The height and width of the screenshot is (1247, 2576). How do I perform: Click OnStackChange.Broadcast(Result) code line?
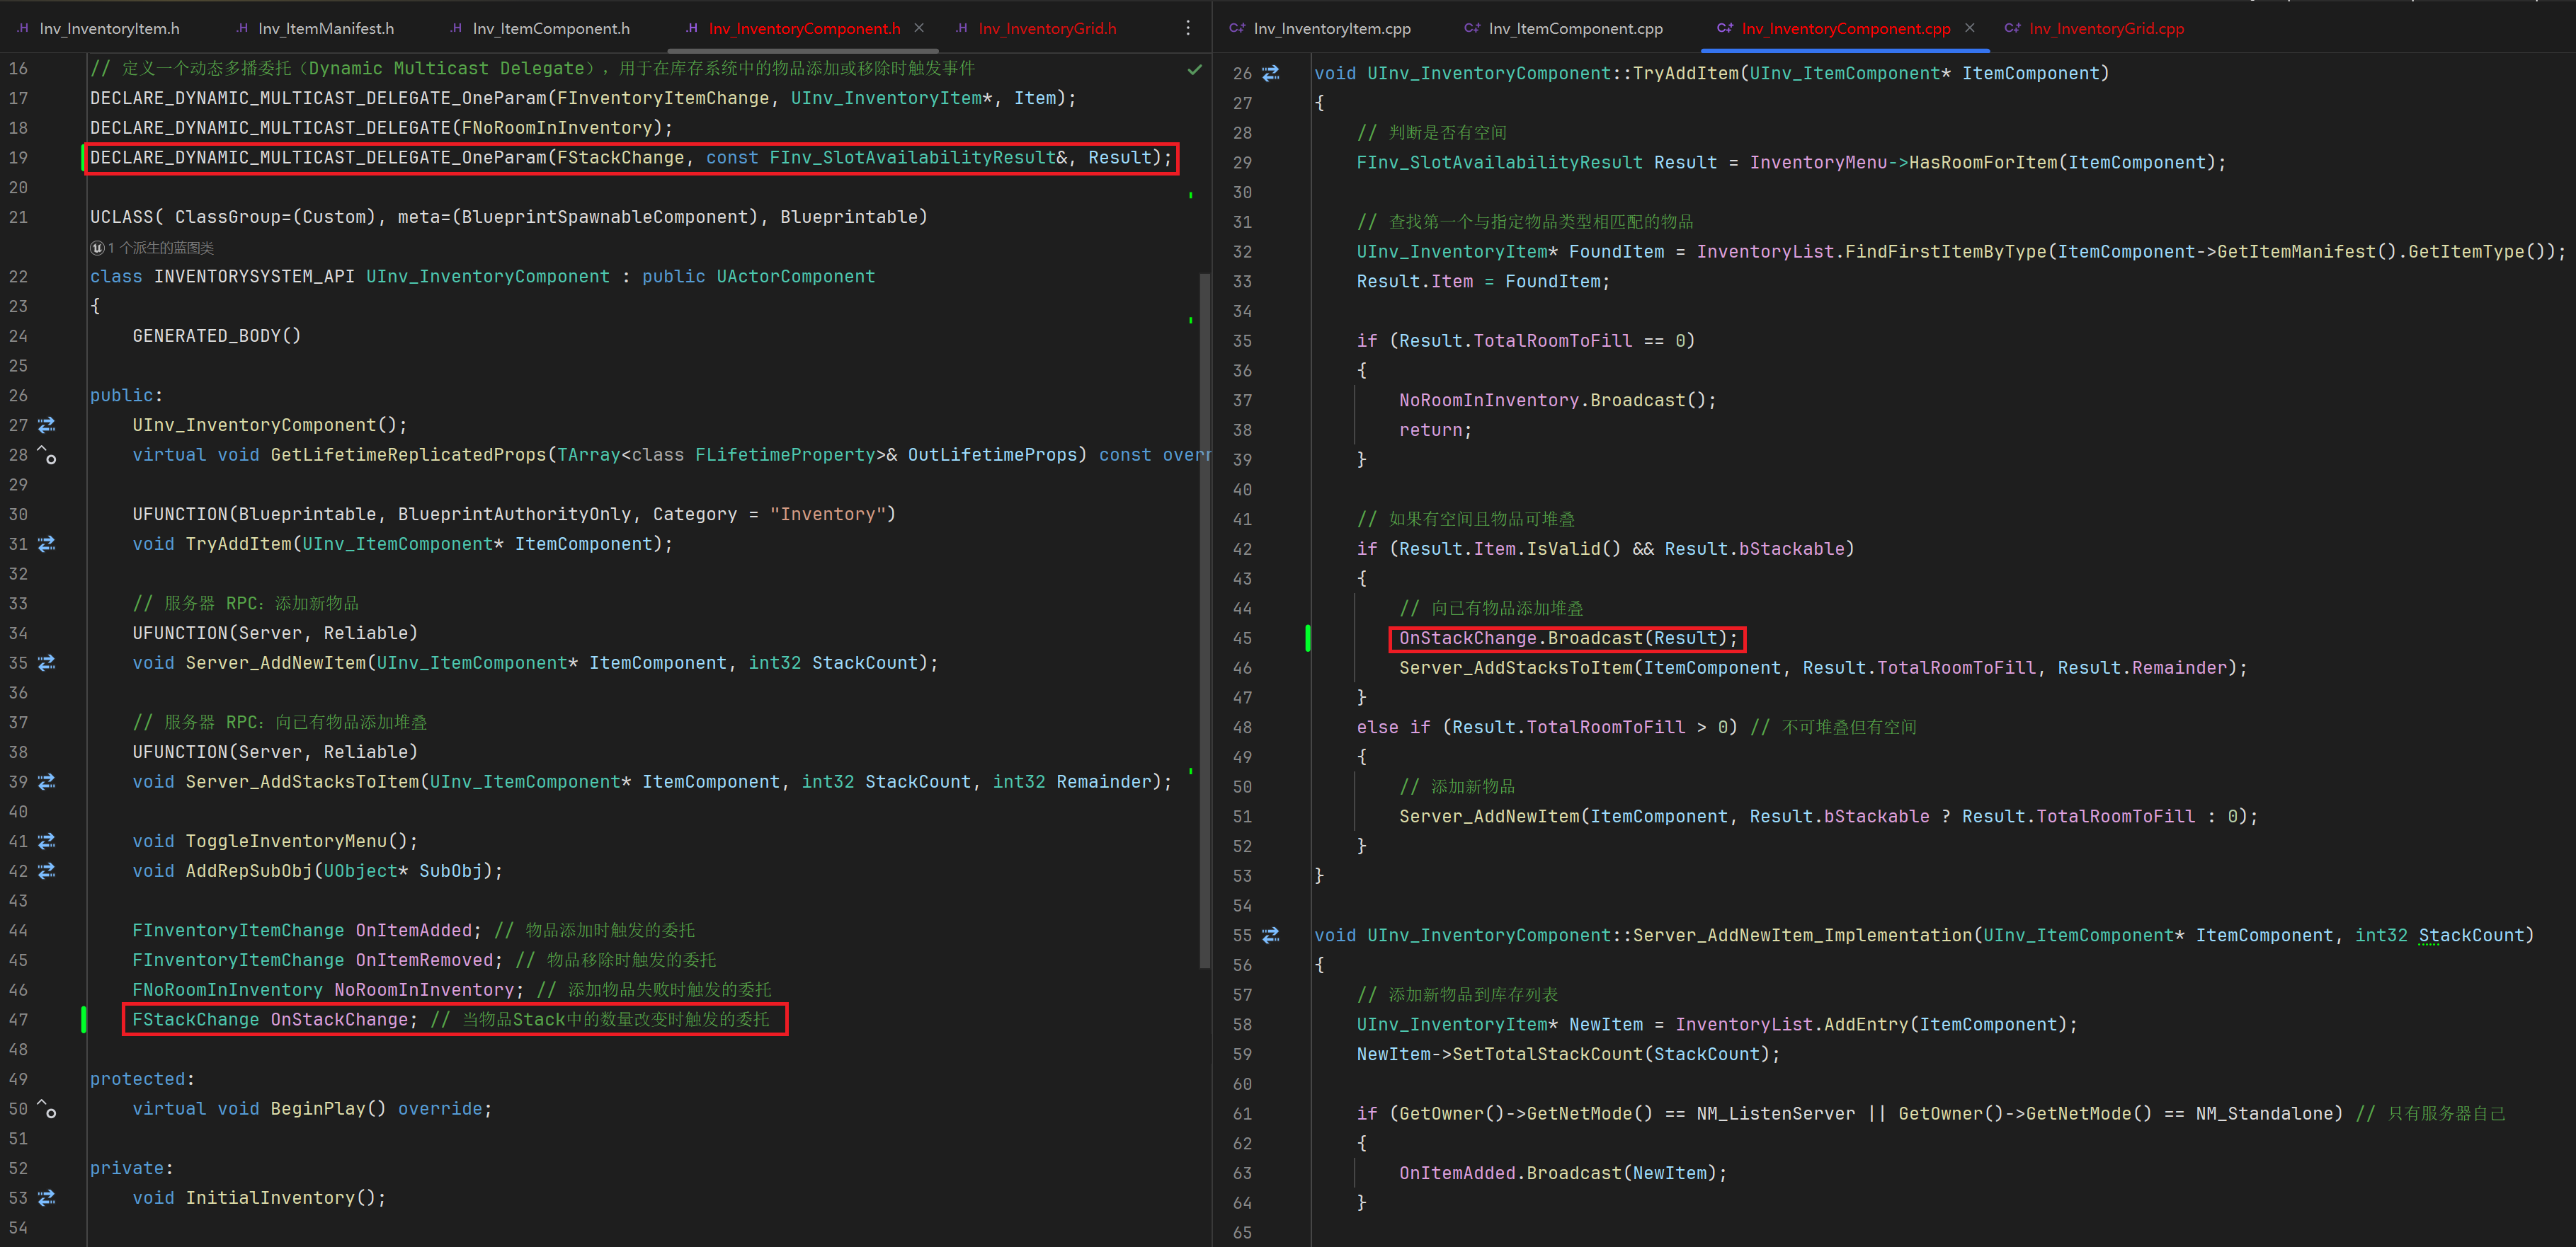click(1567, 638)
